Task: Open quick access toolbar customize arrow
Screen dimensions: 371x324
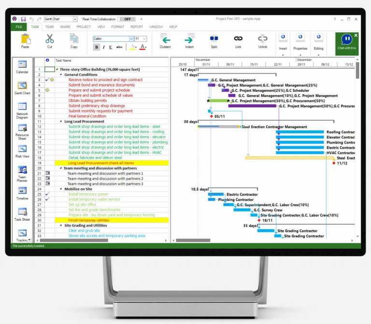Action: click(141, 19)
